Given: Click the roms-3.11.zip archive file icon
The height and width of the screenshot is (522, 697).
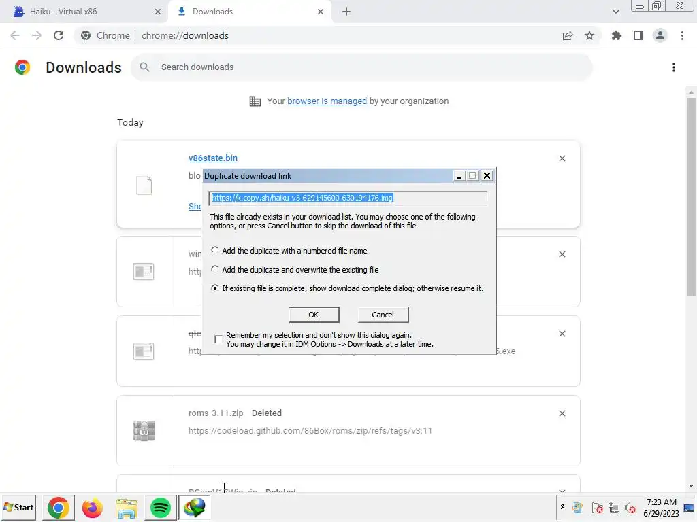Looking at the screenshot, I should [144, 430].
